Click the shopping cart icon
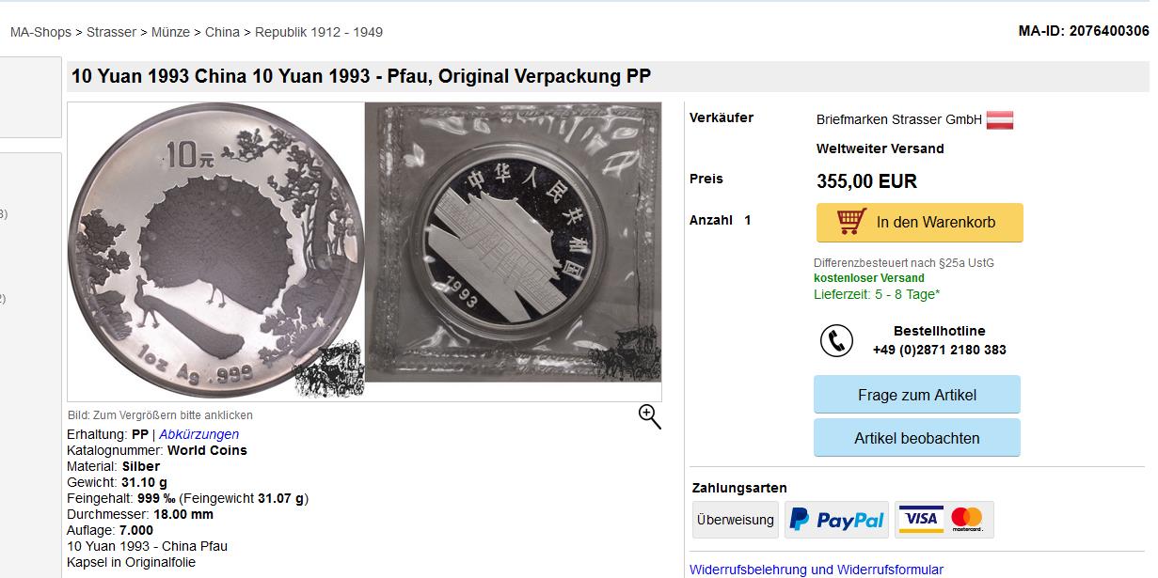1158x578 pixels. coord(851,222)
